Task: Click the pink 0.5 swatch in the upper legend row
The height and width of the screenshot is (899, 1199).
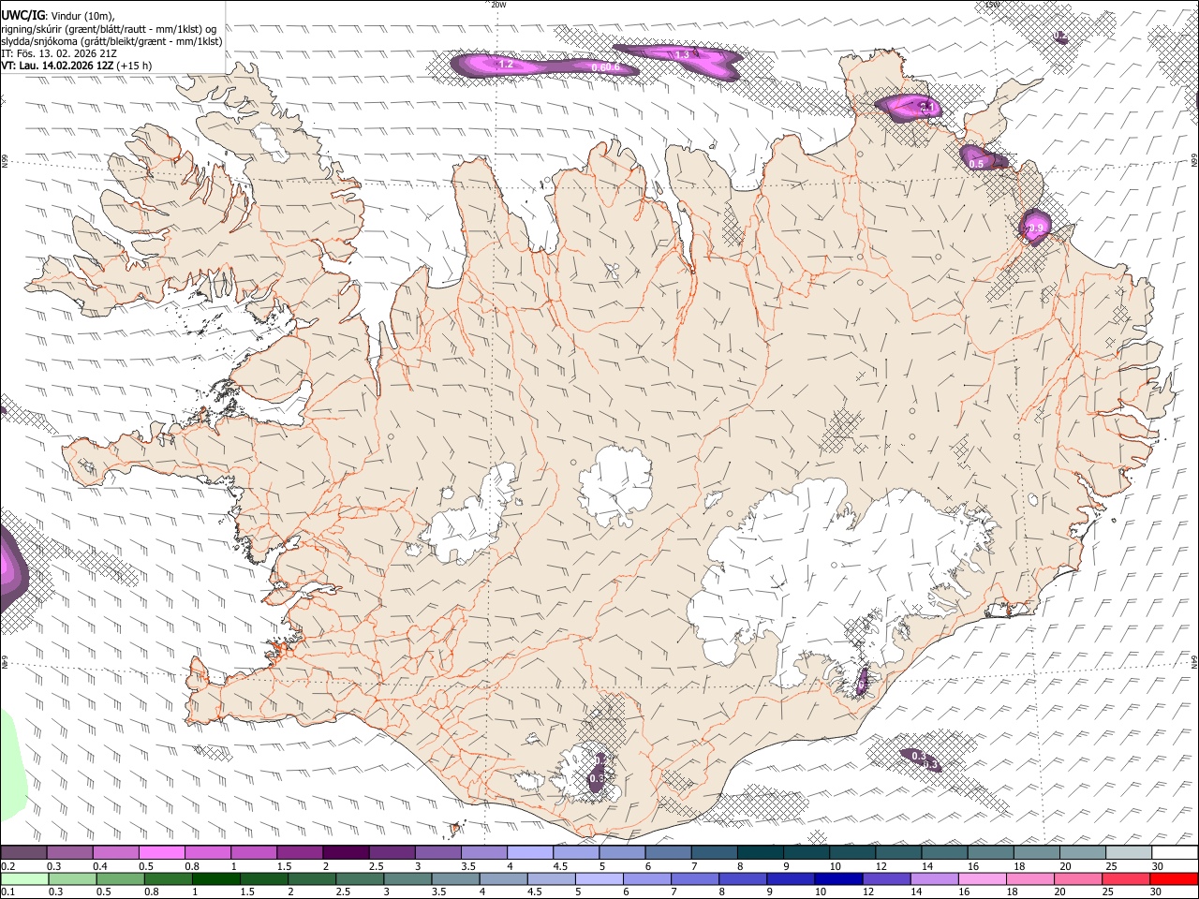Action: point(161,852)
